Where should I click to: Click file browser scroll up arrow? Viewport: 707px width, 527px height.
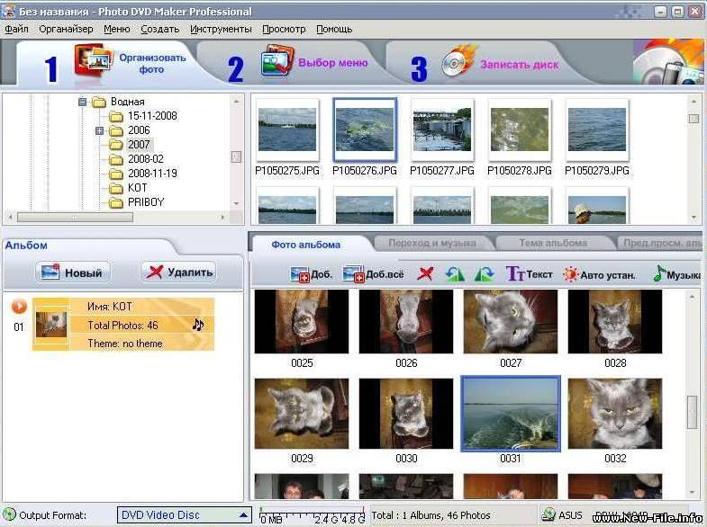point(693,103)
